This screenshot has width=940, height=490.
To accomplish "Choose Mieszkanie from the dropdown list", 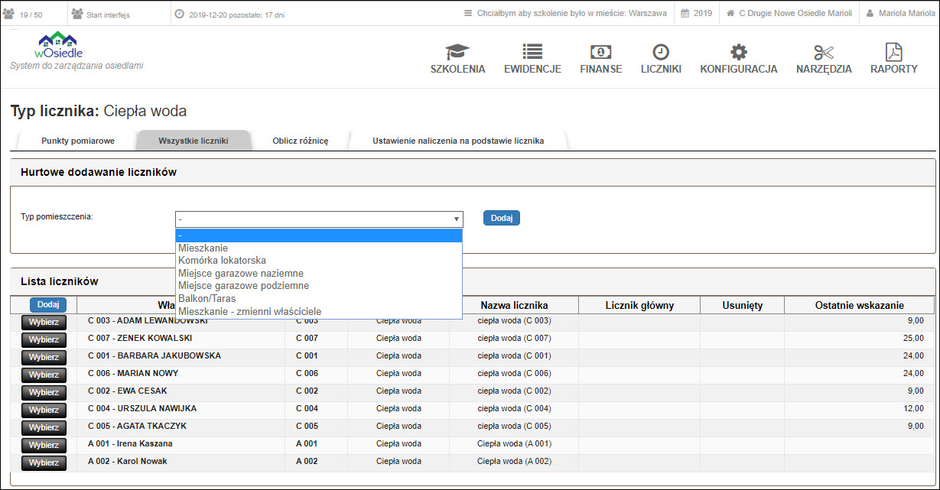I will [319, 248].
